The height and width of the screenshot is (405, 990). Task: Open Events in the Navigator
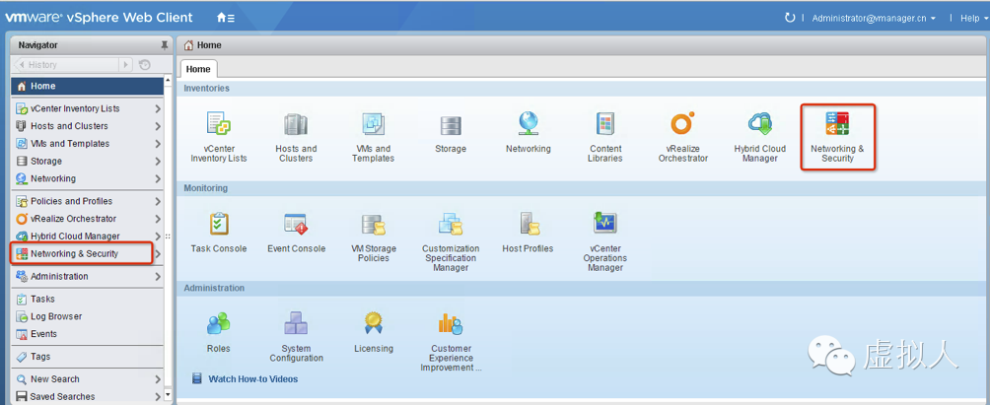pos(87,334)
